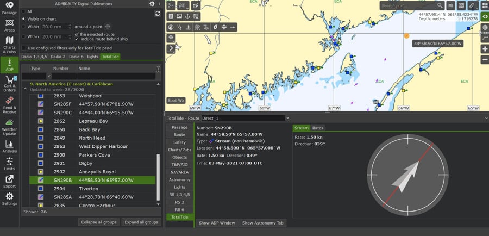
Task: Open Charts & Pubs in the sidebar
Action: click(9, 45)
